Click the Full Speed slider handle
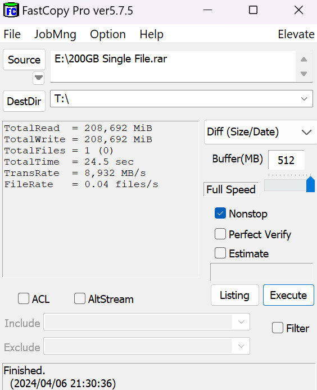The image size is (317, 390). (310, 184)
